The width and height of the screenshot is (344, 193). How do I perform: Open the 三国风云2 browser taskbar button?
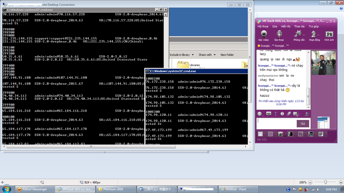pos(157,189)
